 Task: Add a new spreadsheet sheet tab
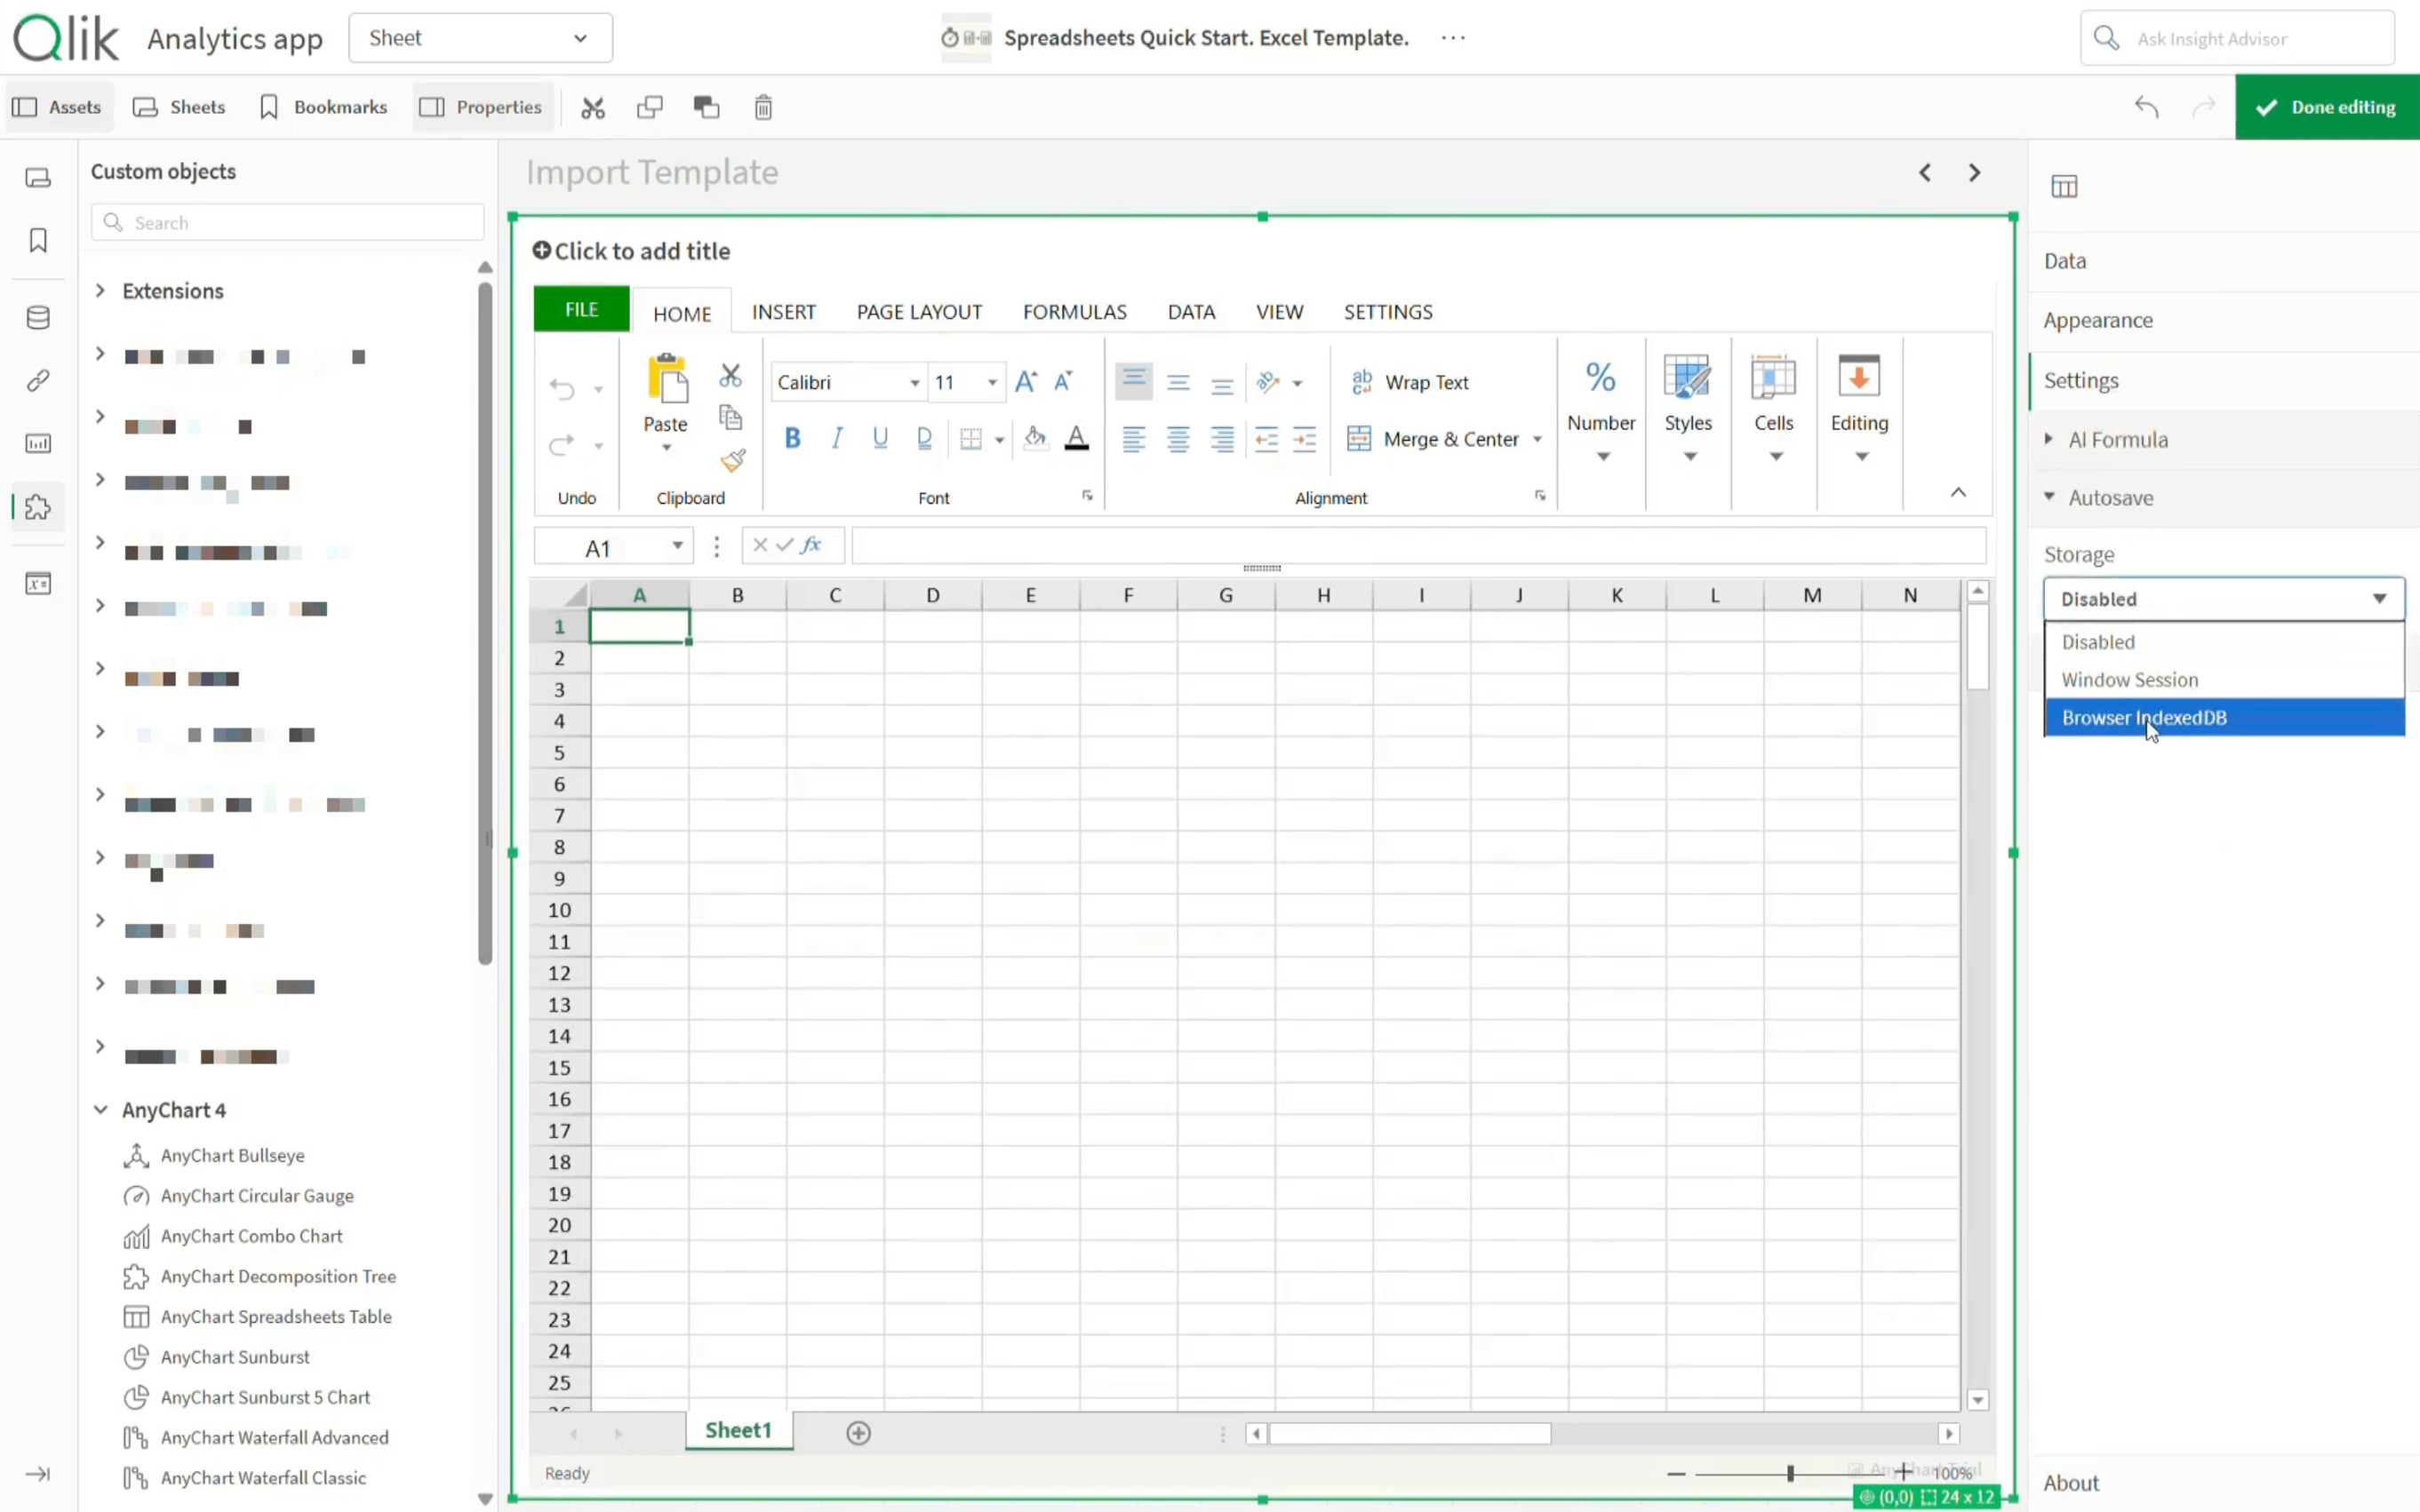(858, 1433)
